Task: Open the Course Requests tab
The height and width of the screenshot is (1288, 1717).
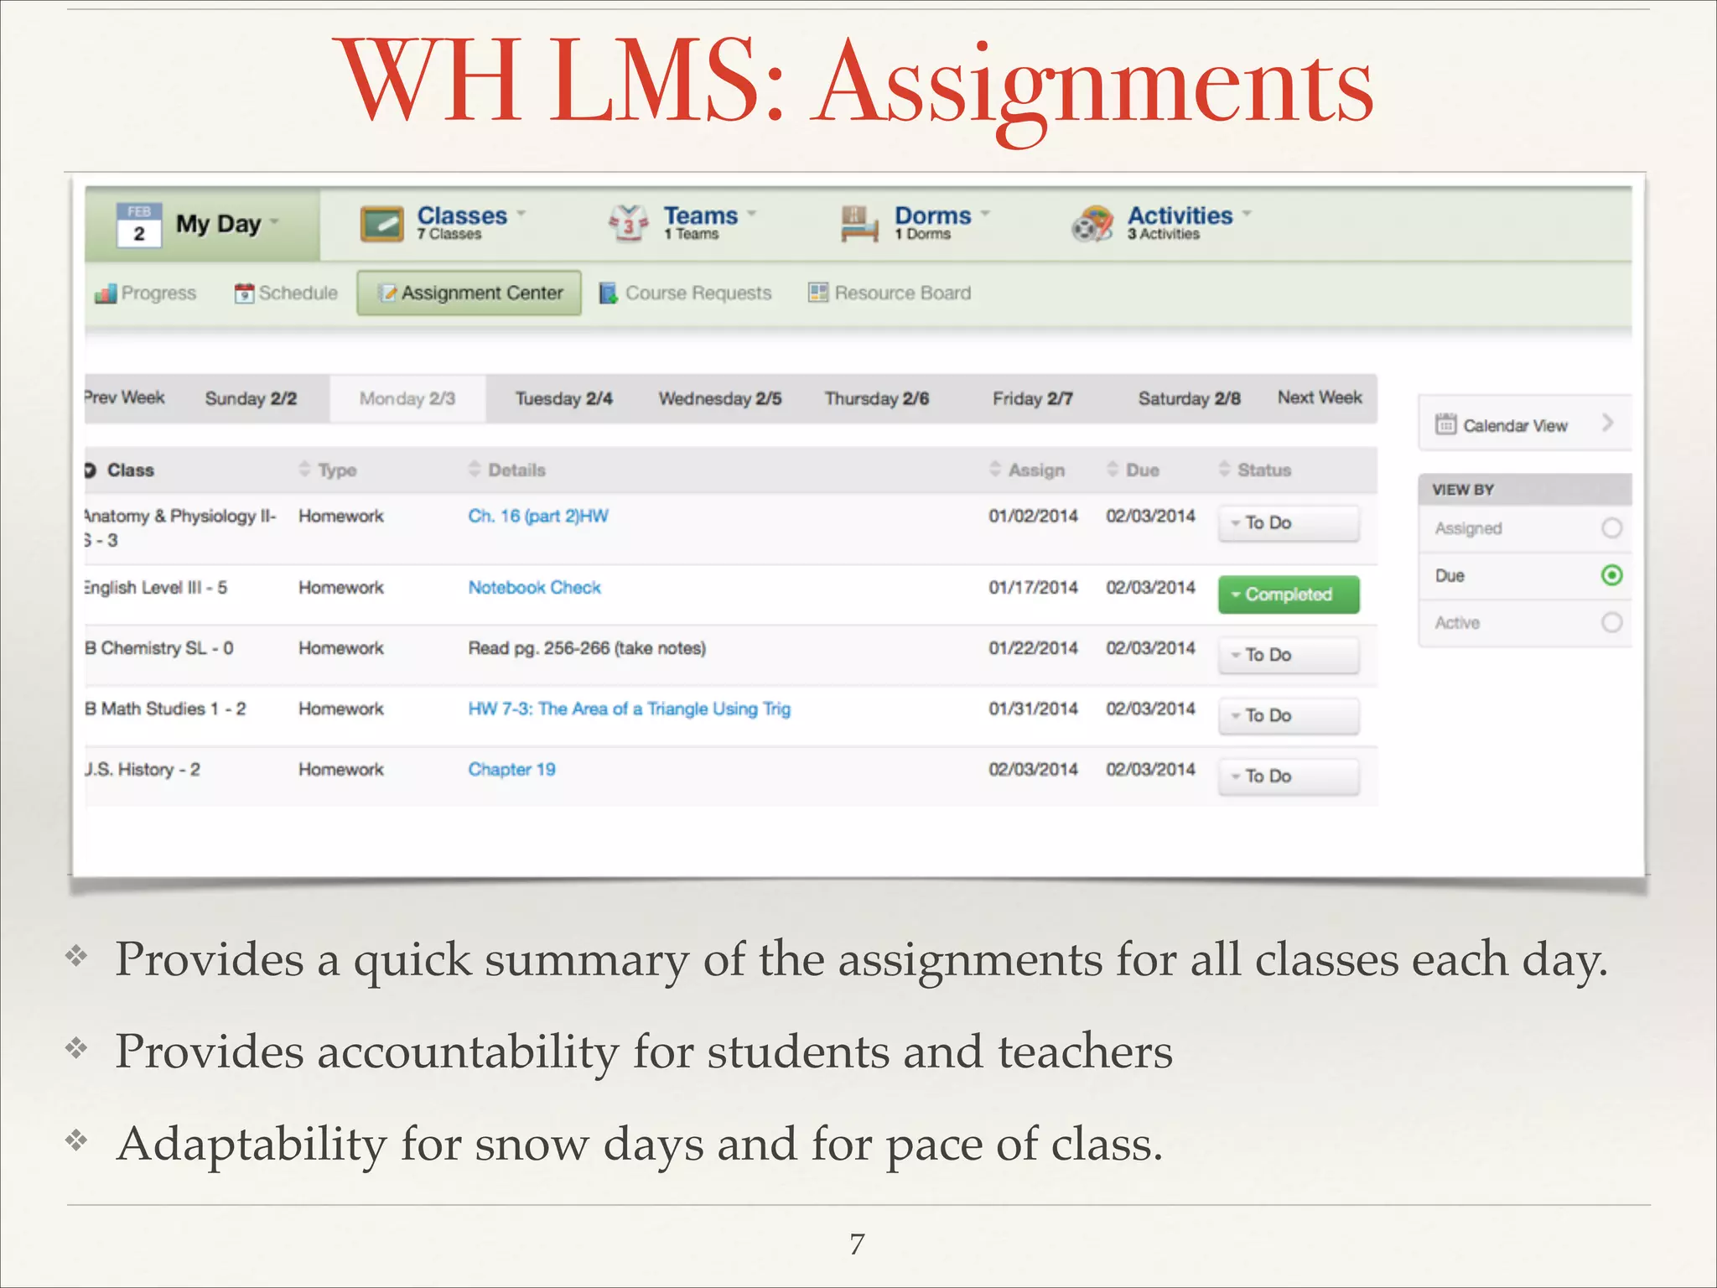Action: (686, 293)
